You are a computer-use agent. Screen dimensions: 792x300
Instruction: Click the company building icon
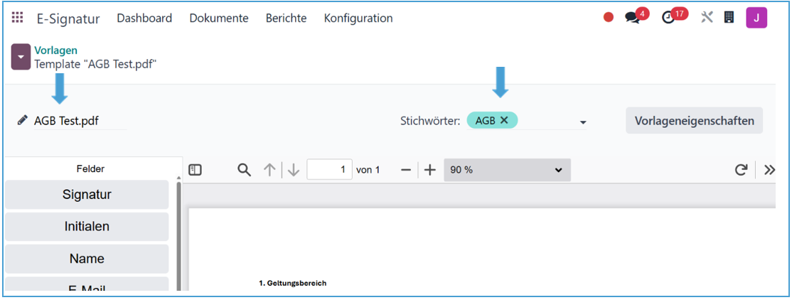point(729,18)
